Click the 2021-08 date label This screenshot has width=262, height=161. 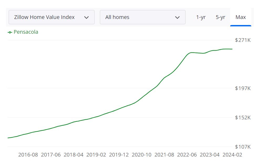coord(164,155)
